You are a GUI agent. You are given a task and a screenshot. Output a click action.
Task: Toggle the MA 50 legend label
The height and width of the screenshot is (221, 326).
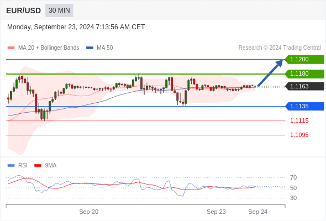105,48
